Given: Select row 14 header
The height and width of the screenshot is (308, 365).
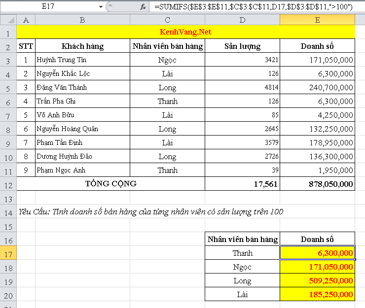Looking at the screenshot, I should click(x=8, y=211).
